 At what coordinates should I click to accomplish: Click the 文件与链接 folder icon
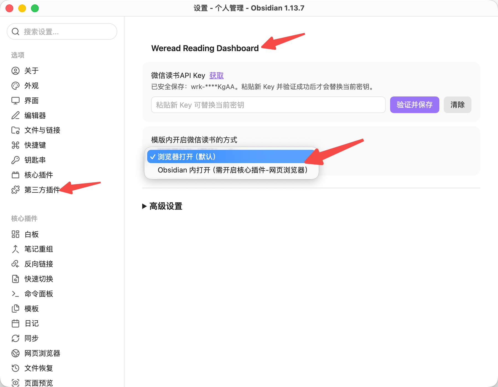point(15,130)
